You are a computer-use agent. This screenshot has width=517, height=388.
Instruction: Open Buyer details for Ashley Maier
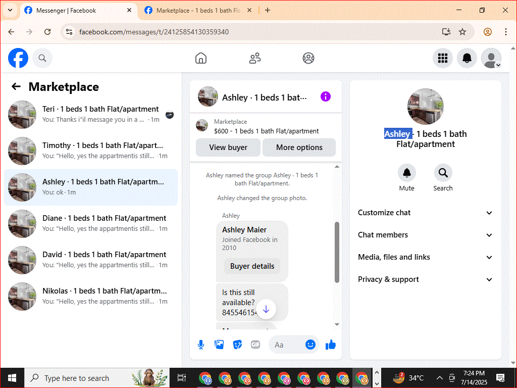(x=252, y=266)
